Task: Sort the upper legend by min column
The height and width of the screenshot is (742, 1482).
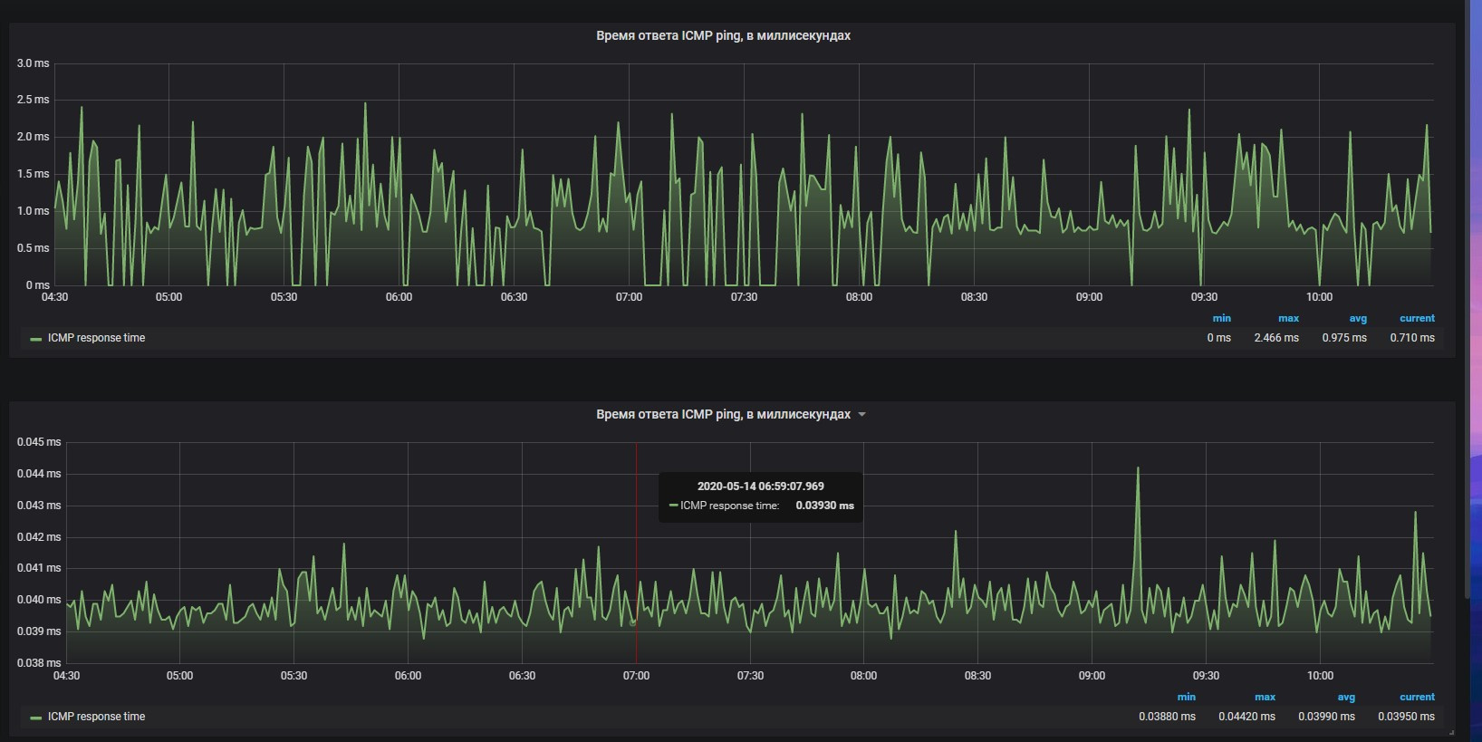Action: (x=1221, y=319)
